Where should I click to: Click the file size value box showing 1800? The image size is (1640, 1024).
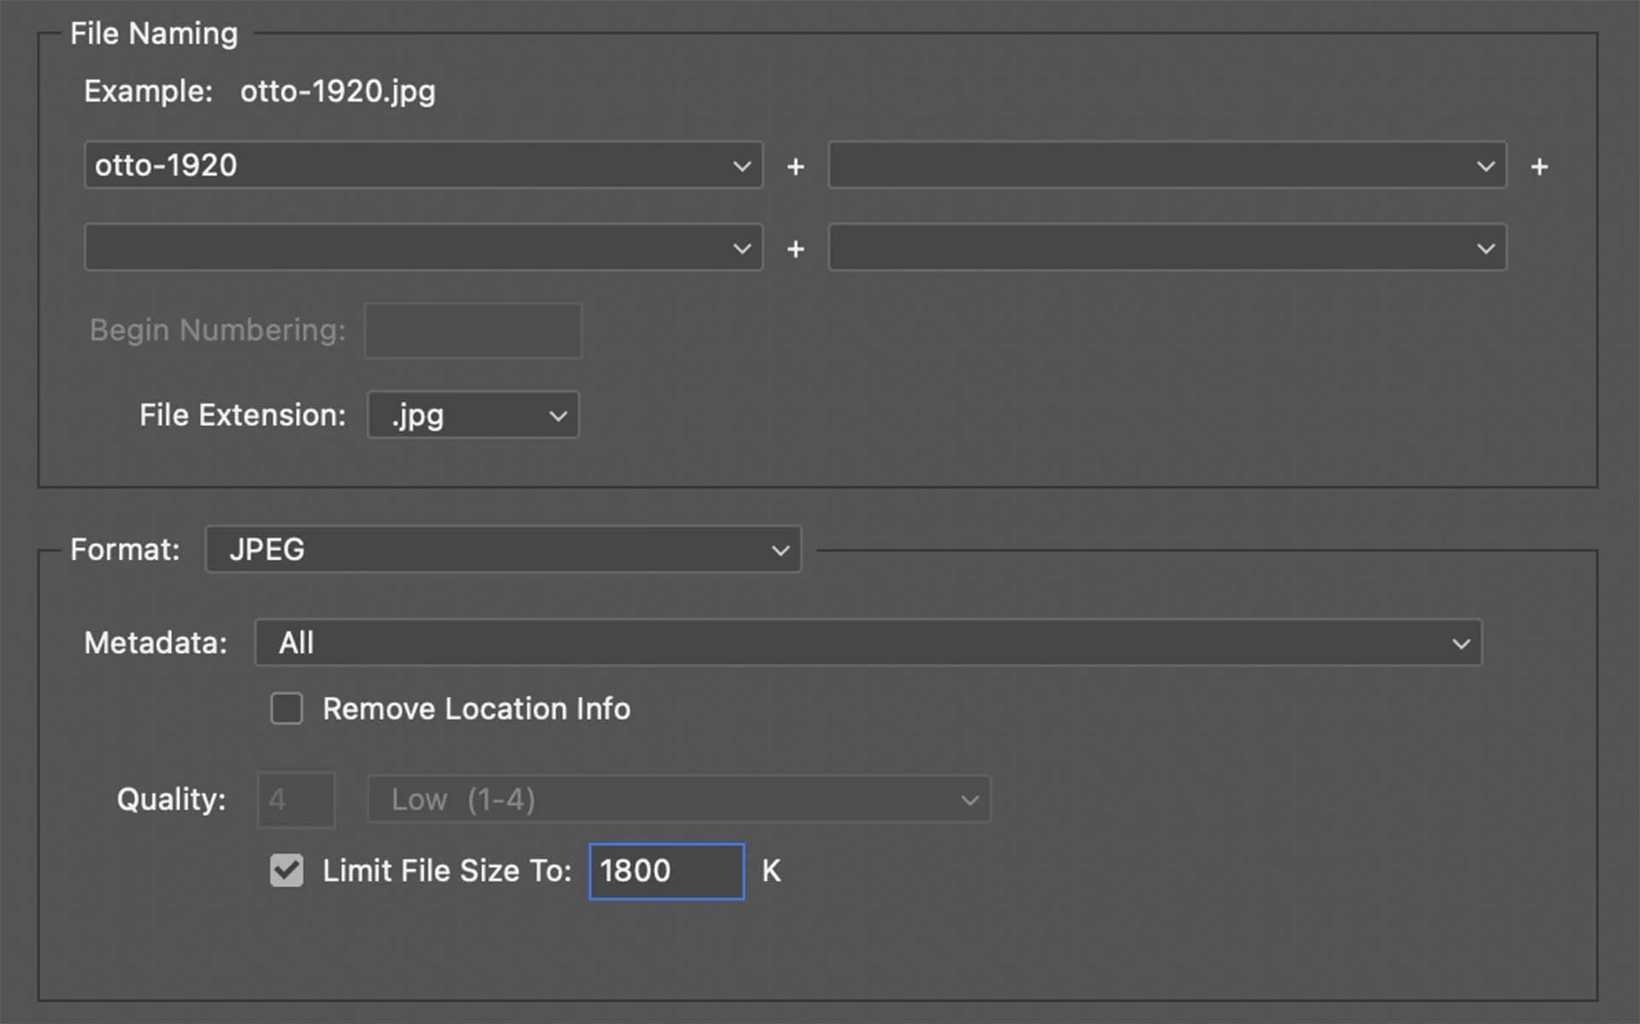pyautogui.click(x=665, y=870)
